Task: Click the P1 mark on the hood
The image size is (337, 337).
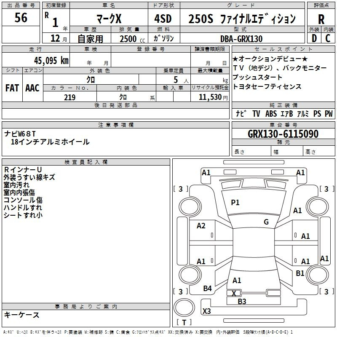Action: [x=235, y=203]
